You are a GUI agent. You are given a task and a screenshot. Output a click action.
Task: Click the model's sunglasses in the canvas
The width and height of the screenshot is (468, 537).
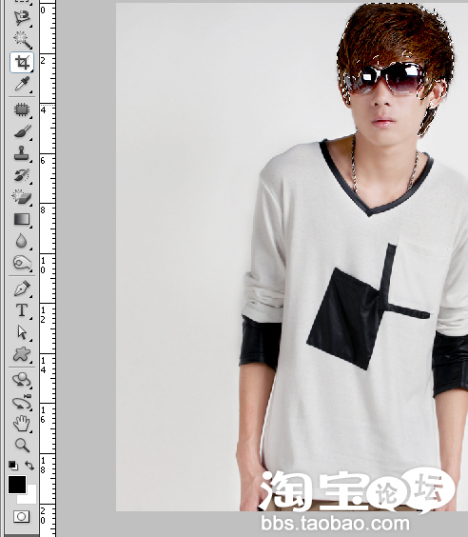pyautogui.click(x=386, y=79)
